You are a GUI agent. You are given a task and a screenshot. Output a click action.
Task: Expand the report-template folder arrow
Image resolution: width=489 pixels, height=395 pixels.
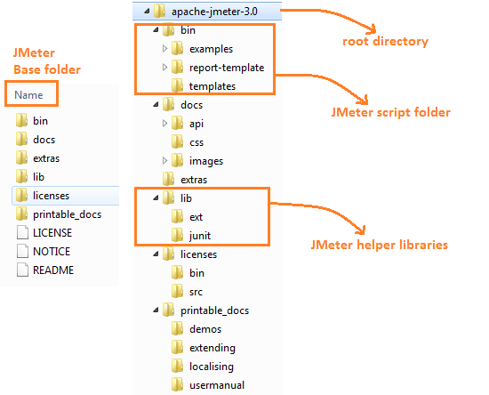pos(165,68)
